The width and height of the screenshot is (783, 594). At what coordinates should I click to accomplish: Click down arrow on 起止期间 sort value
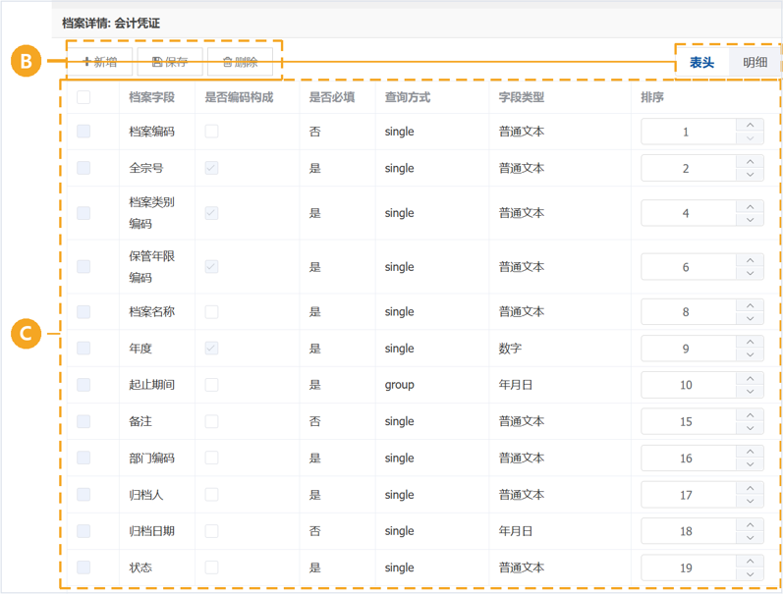point(750,392)
